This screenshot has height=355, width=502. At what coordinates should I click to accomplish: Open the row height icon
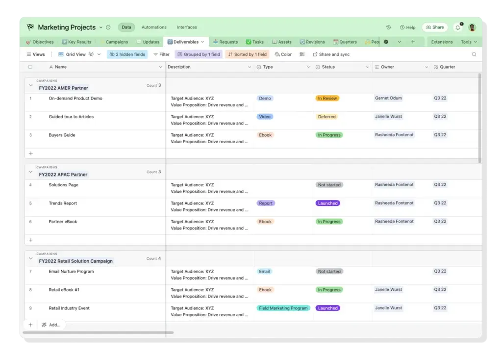pos(302,54)
